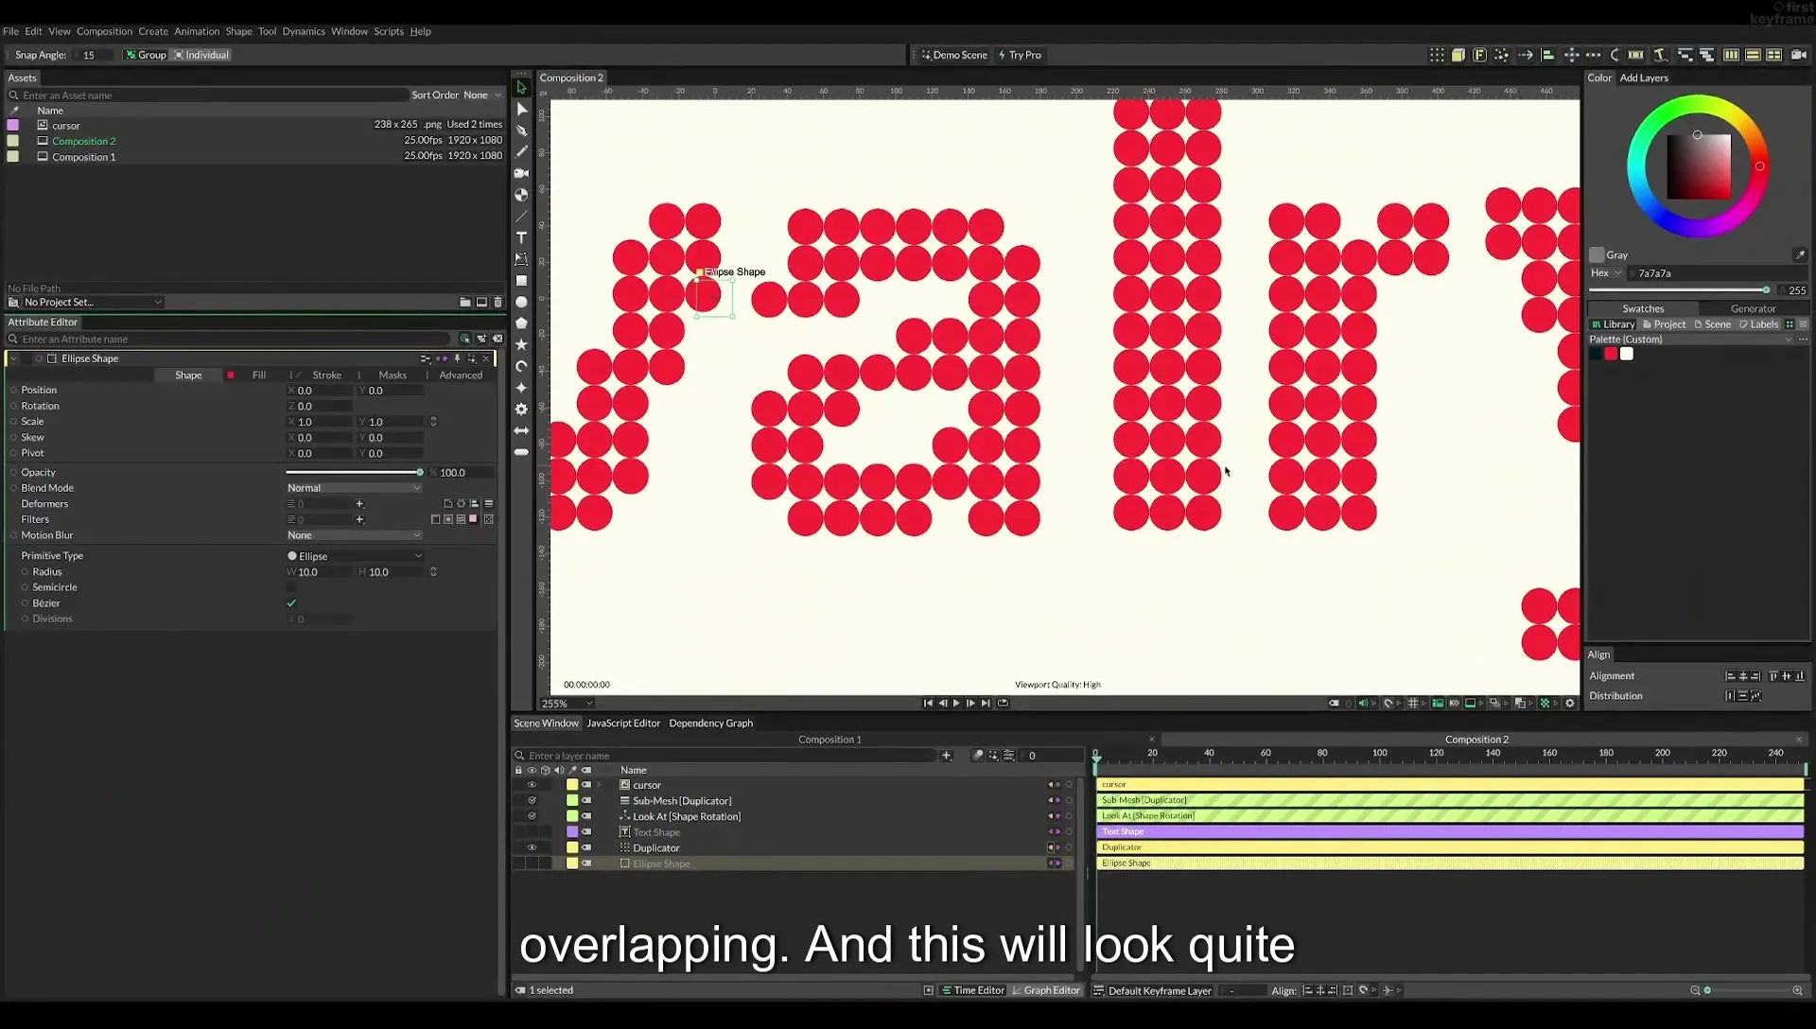
Task: Hide the Duplicator layer
Action: click(532, 848)
